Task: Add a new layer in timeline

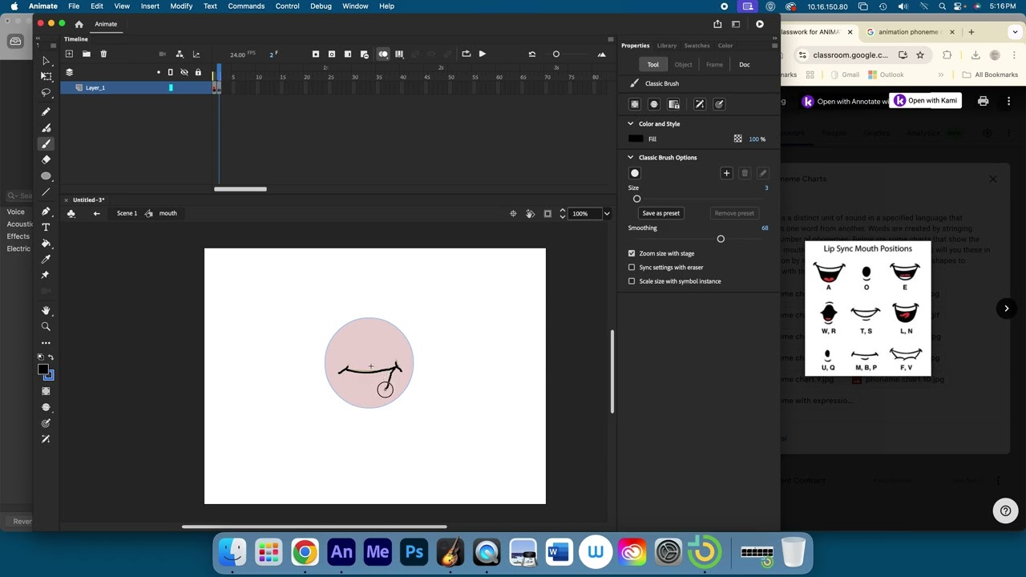Action: coord(69,54)
